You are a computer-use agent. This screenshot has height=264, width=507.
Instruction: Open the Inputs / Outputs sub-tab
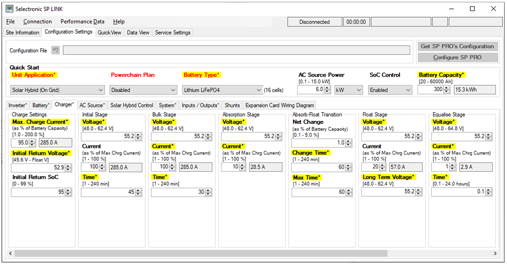tap(200, 105)
